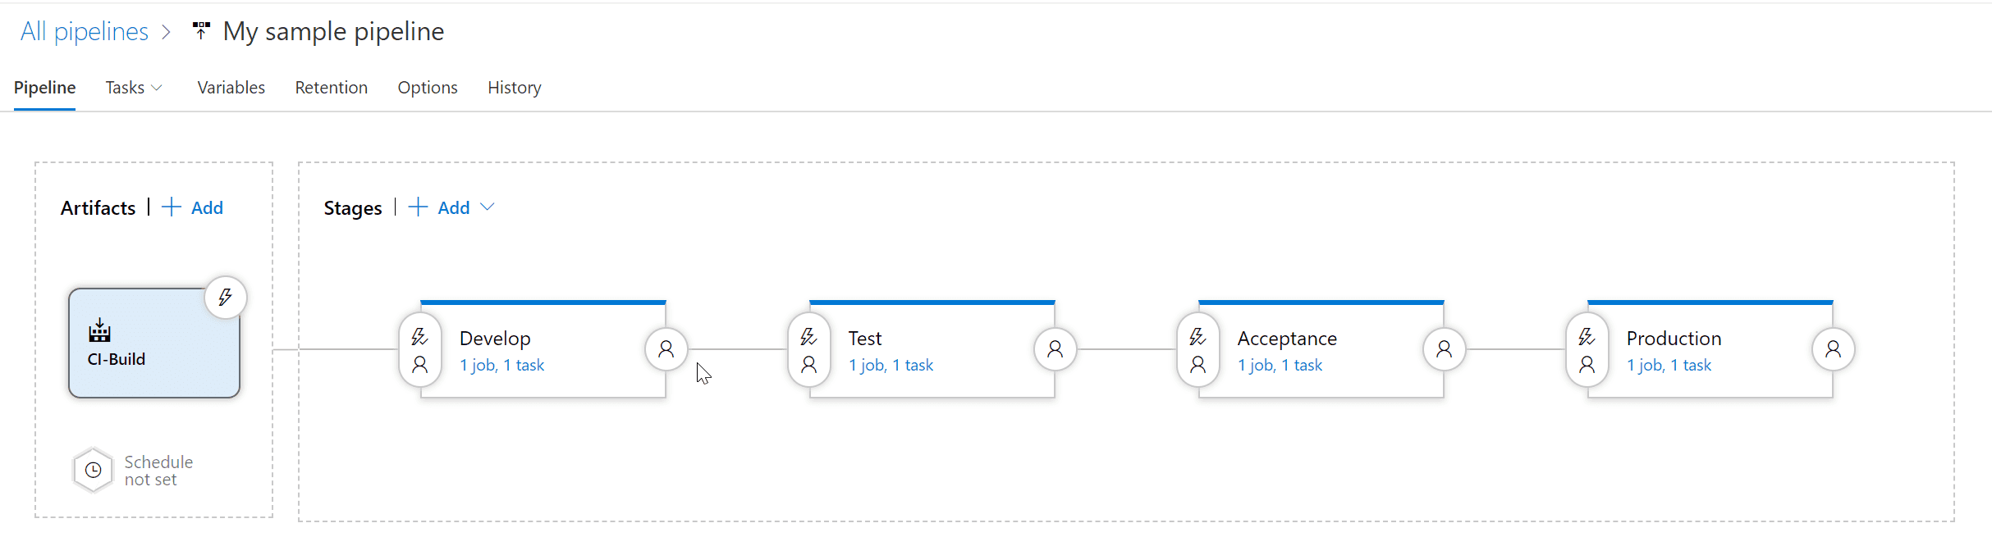The image size is (1992, 546).
Task: Open post-deployment conditions for Acceptance stage
Action: click(1445, 350)
